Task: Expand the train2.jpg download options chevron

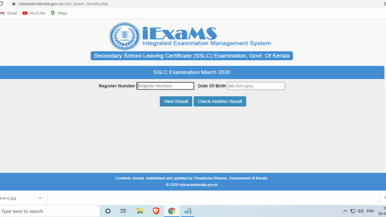Action: point(40,198)
